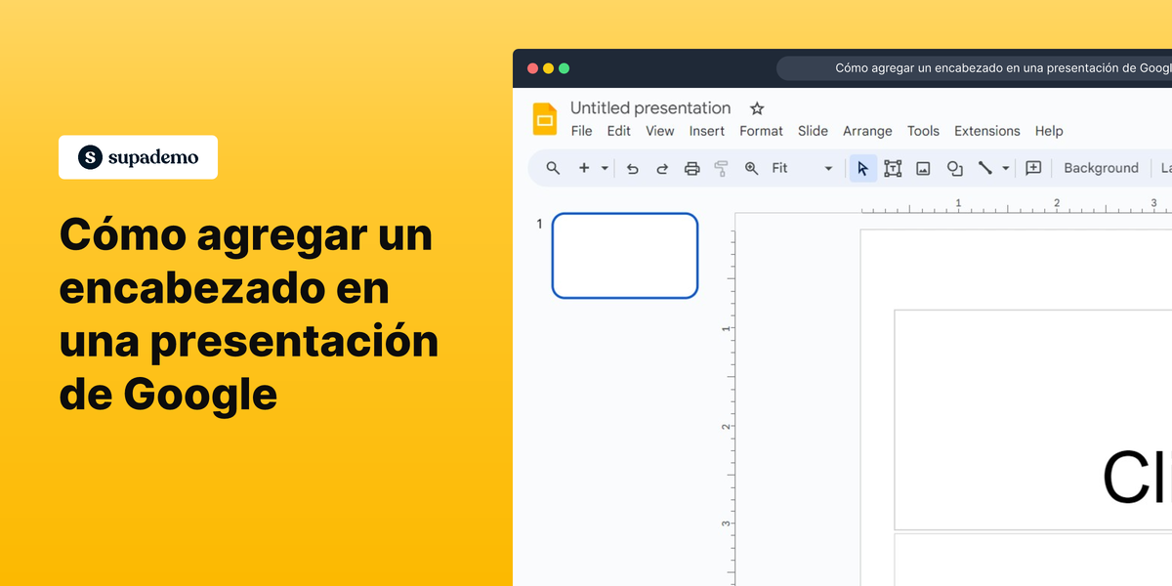Click the Background button
The height and width of the screenshot is (586, 1172).
tap(1101, 168)
